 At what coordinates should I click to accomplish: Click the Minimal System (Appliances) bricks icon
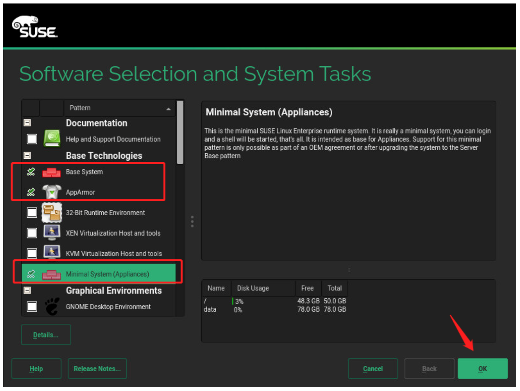52,274
